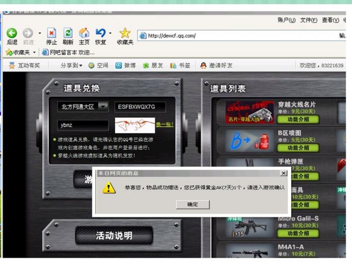Click the 互动有奖 toolbar item

pyautogui.click(x=24, y=65)
